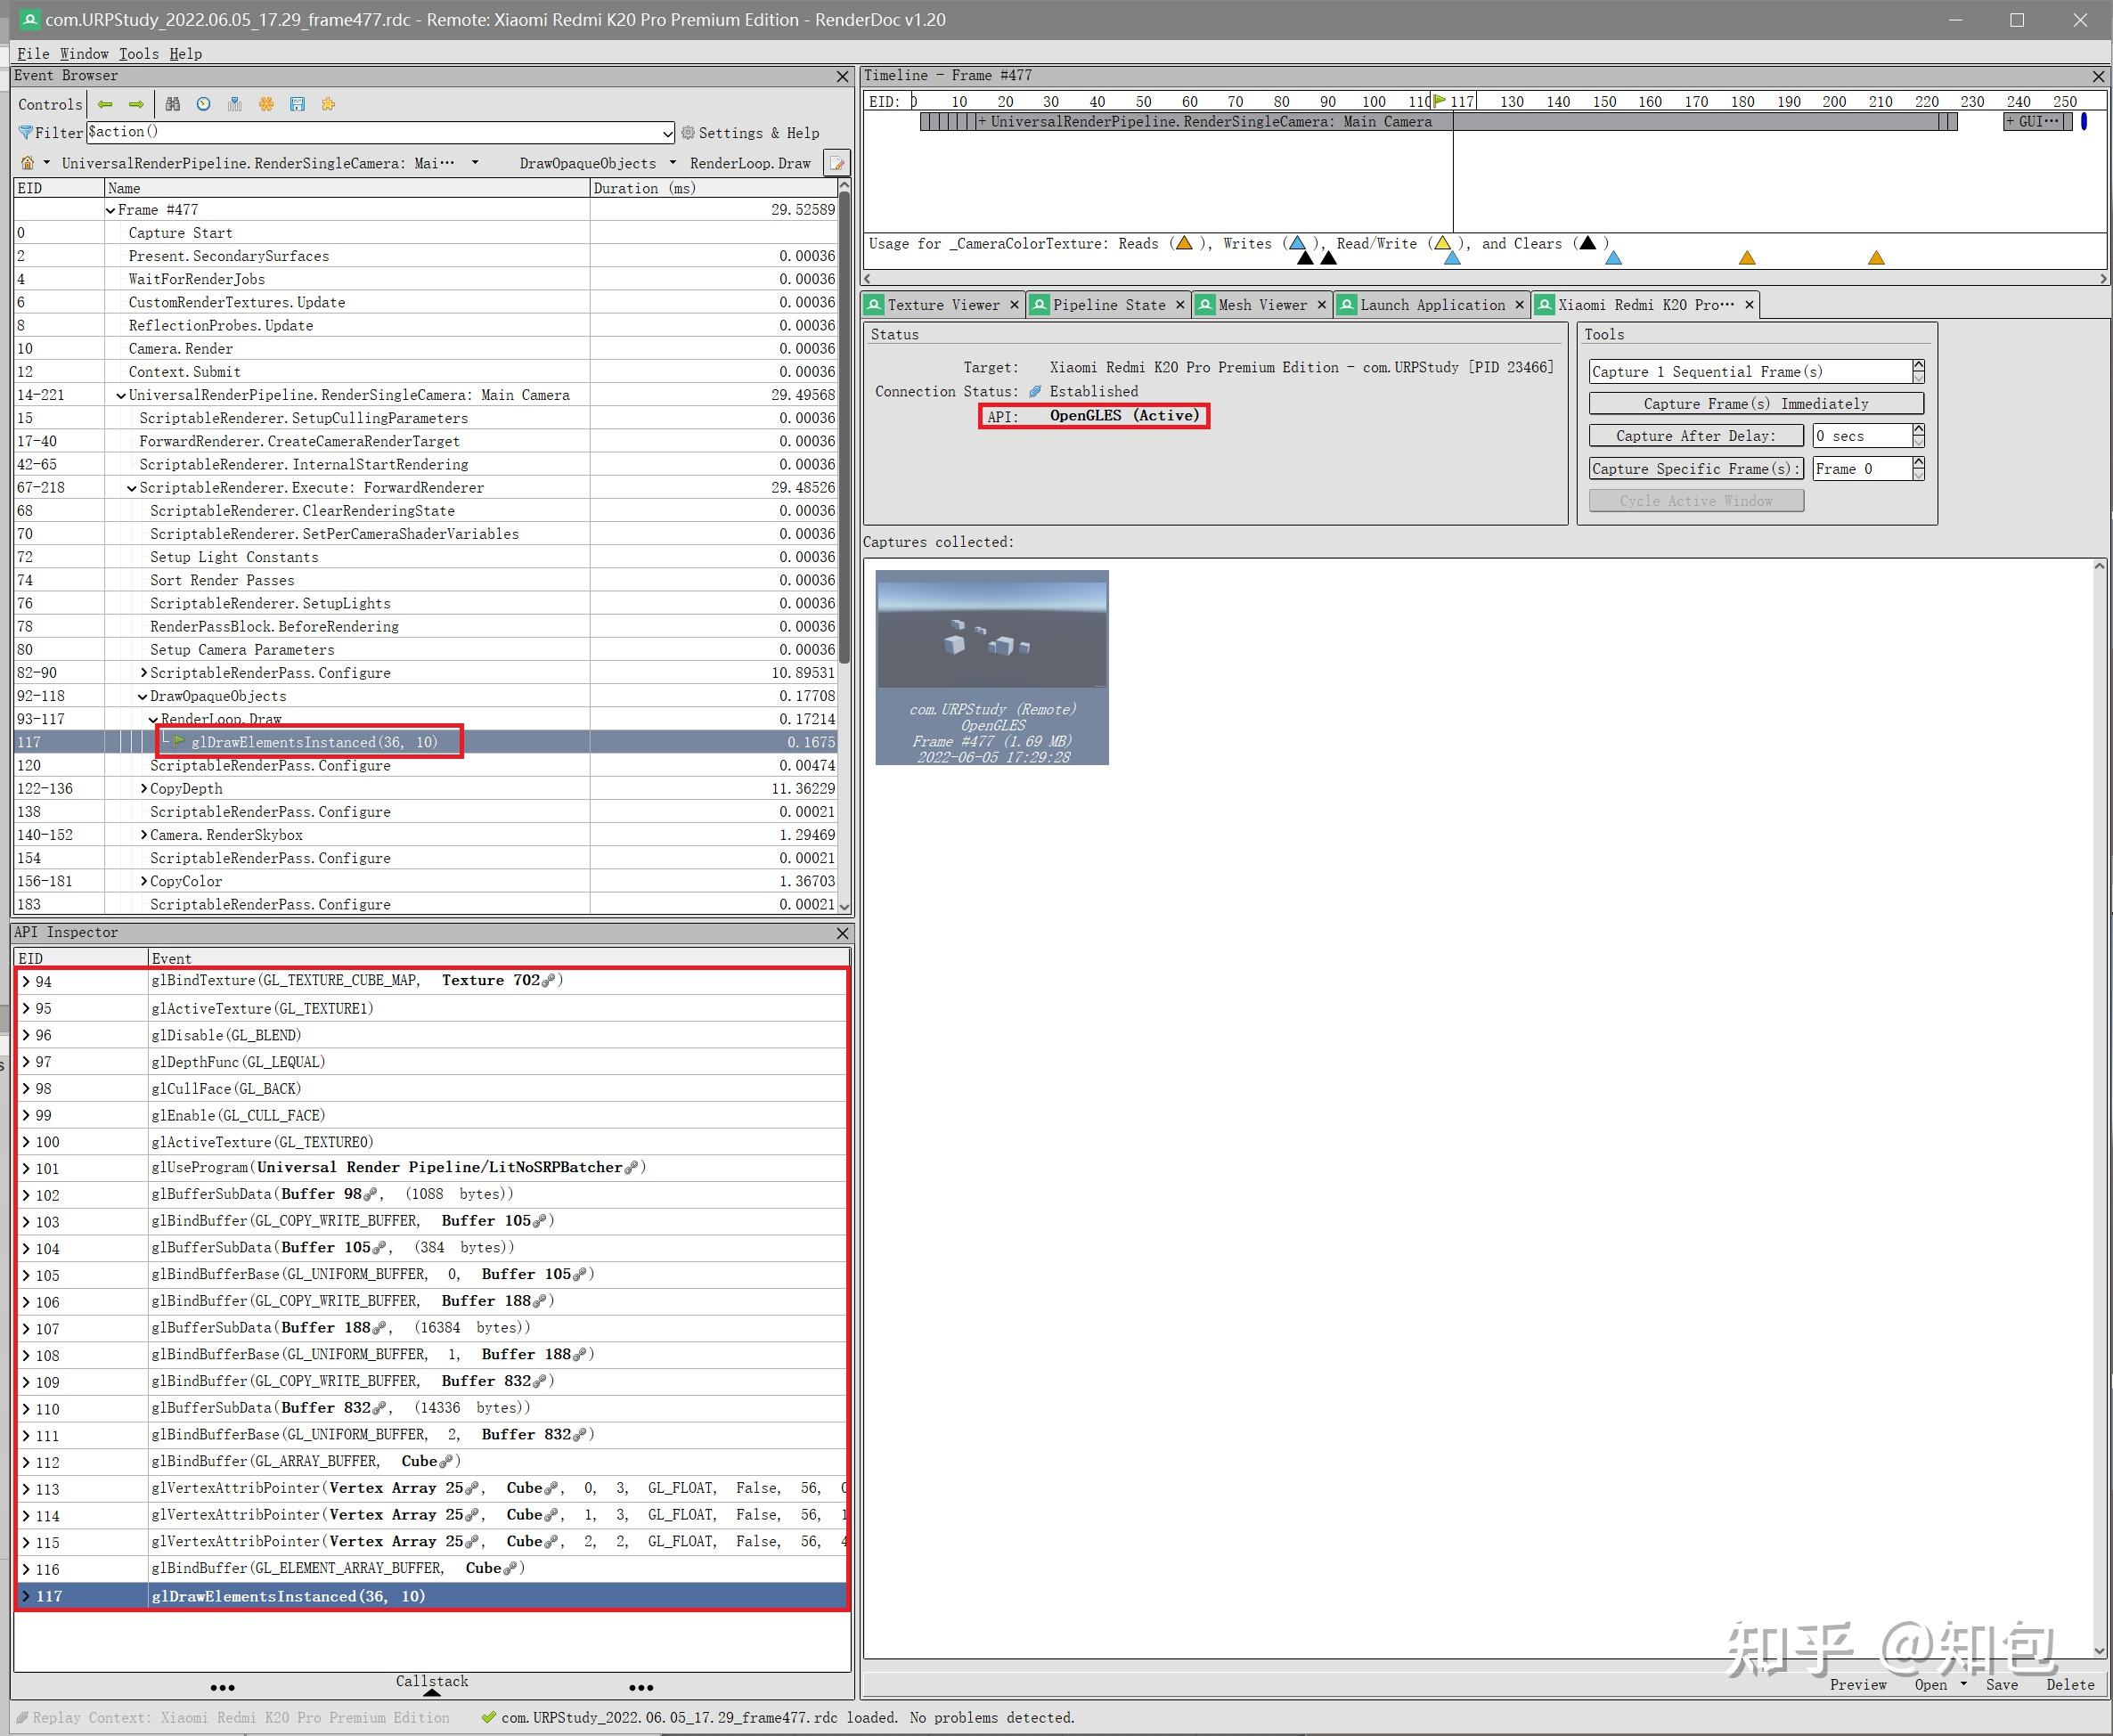The height and width of the screenshot is (1736, 2113).
Task: Click the home icon in breadcrumb bar
Action: (x=28, y=163)
